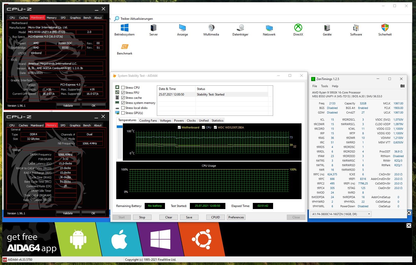Close the AIDA64 app advertisement banner
This screenshot has height=265, width=416.
click(x=409, y=225)
